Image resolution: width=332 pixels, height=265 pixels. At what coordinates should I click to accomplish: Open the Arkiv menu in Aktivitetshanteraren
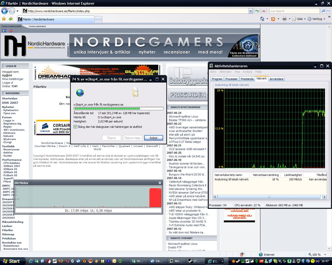coord(213,72)
